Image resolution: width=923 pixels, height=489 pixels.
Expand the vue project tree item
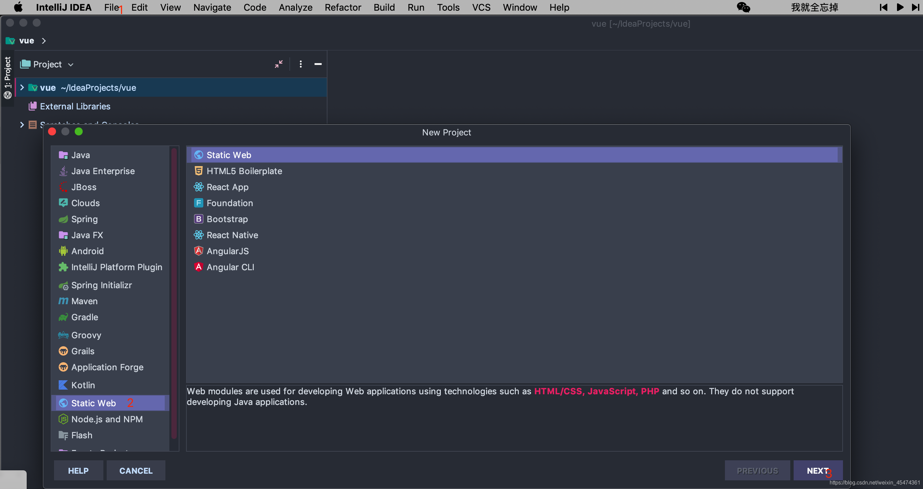coord(21,87)
